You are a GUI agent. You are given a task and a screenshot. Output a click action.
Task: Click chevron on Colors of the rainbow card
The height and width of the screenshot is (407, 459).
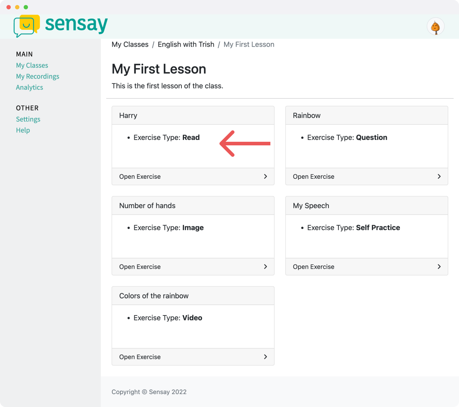click(x=265, y=356)
